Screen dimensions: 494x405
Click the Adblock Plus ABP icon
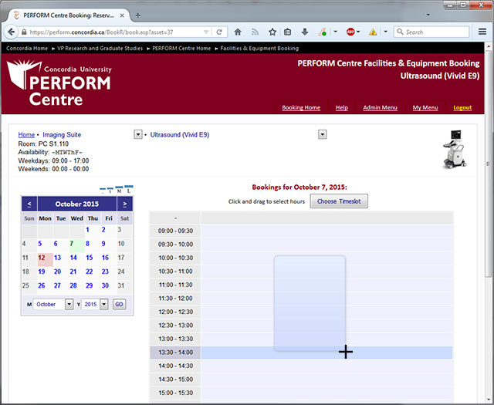pos(350,32)
